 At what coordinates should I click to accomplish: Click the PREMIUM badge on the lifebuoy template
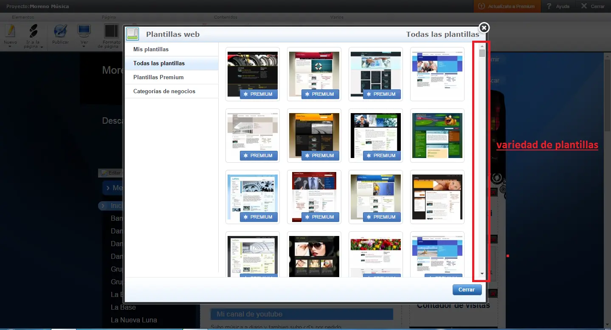[320, 94]
